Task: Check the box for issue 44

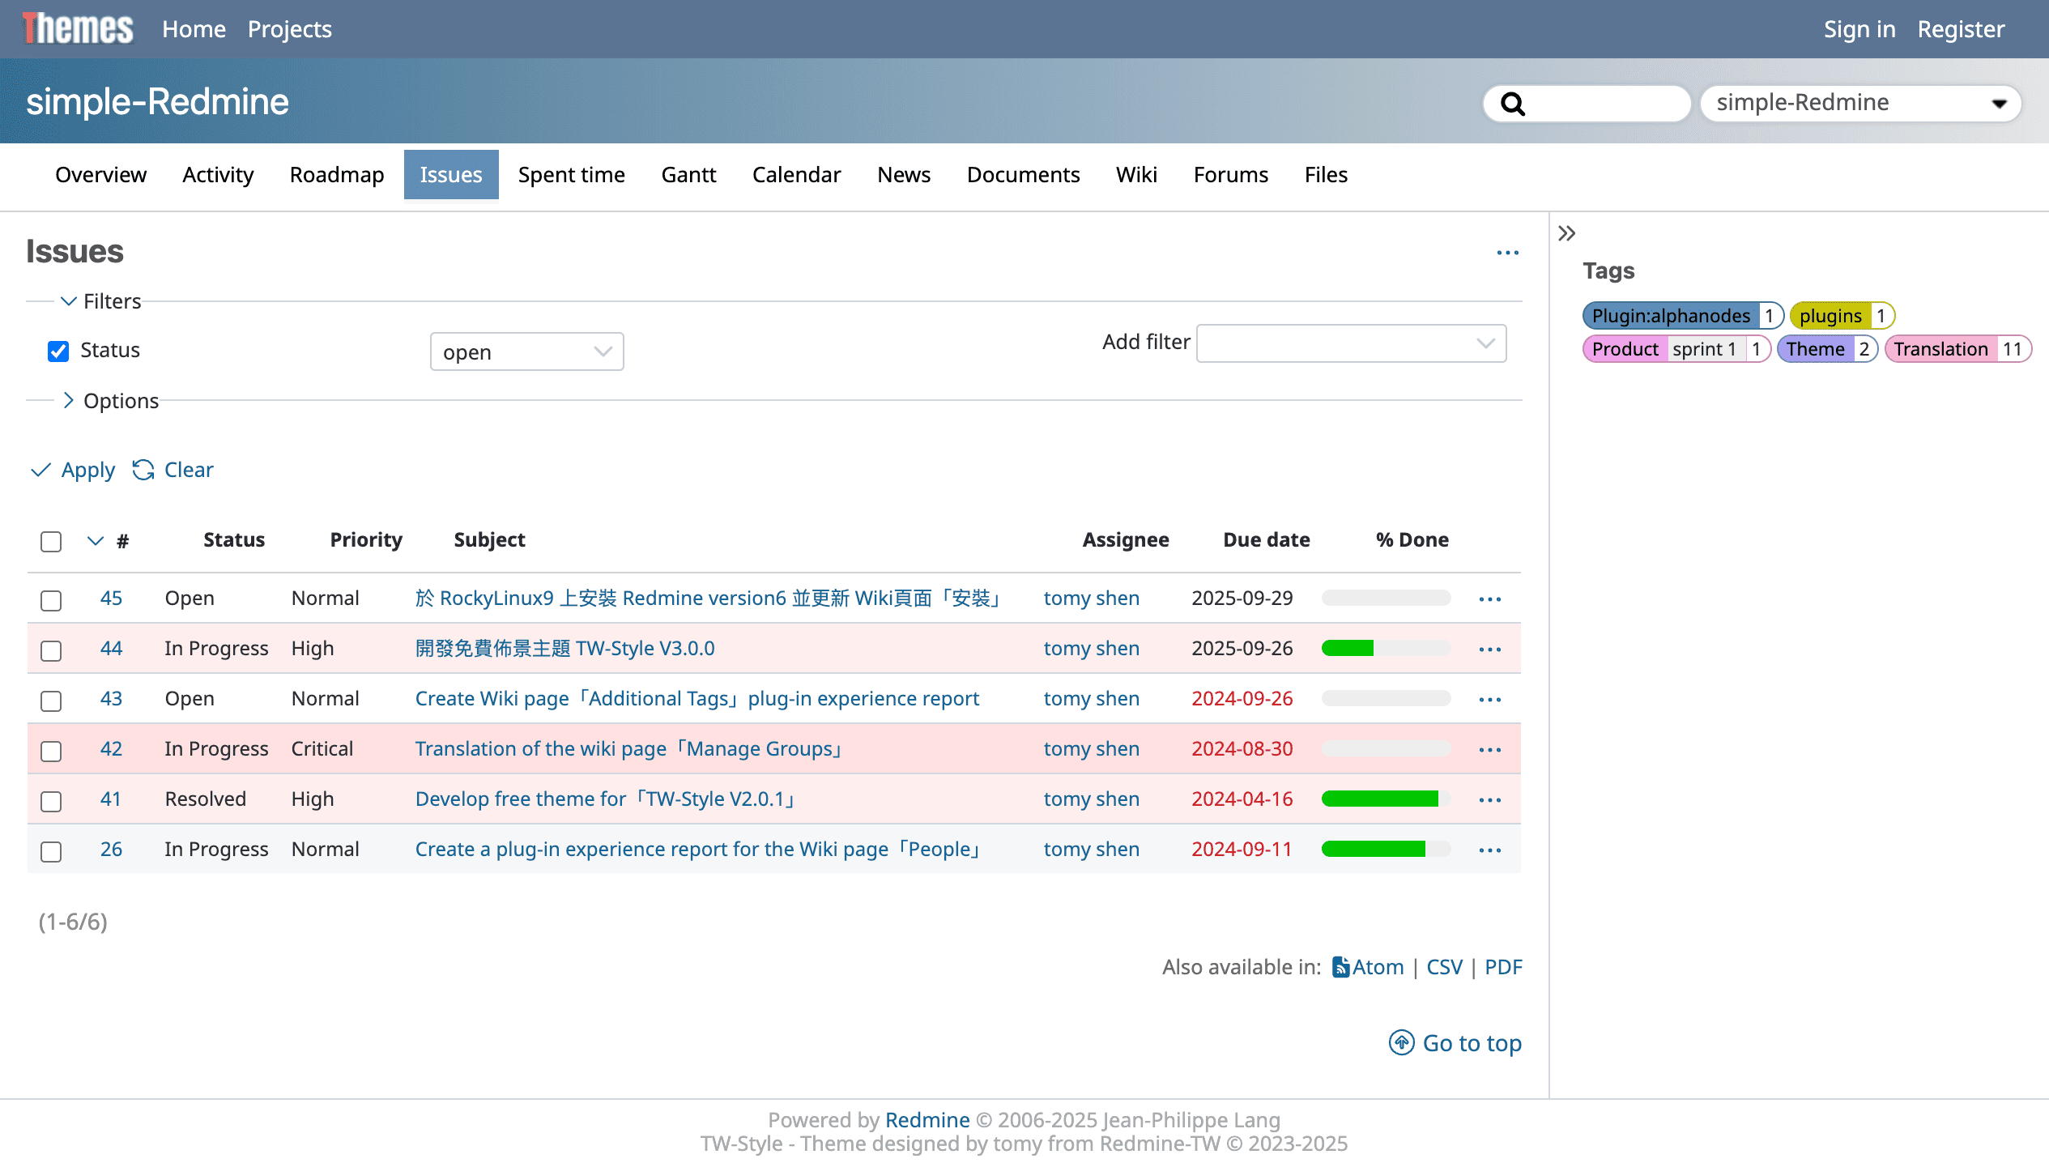Action: [51, 650]
